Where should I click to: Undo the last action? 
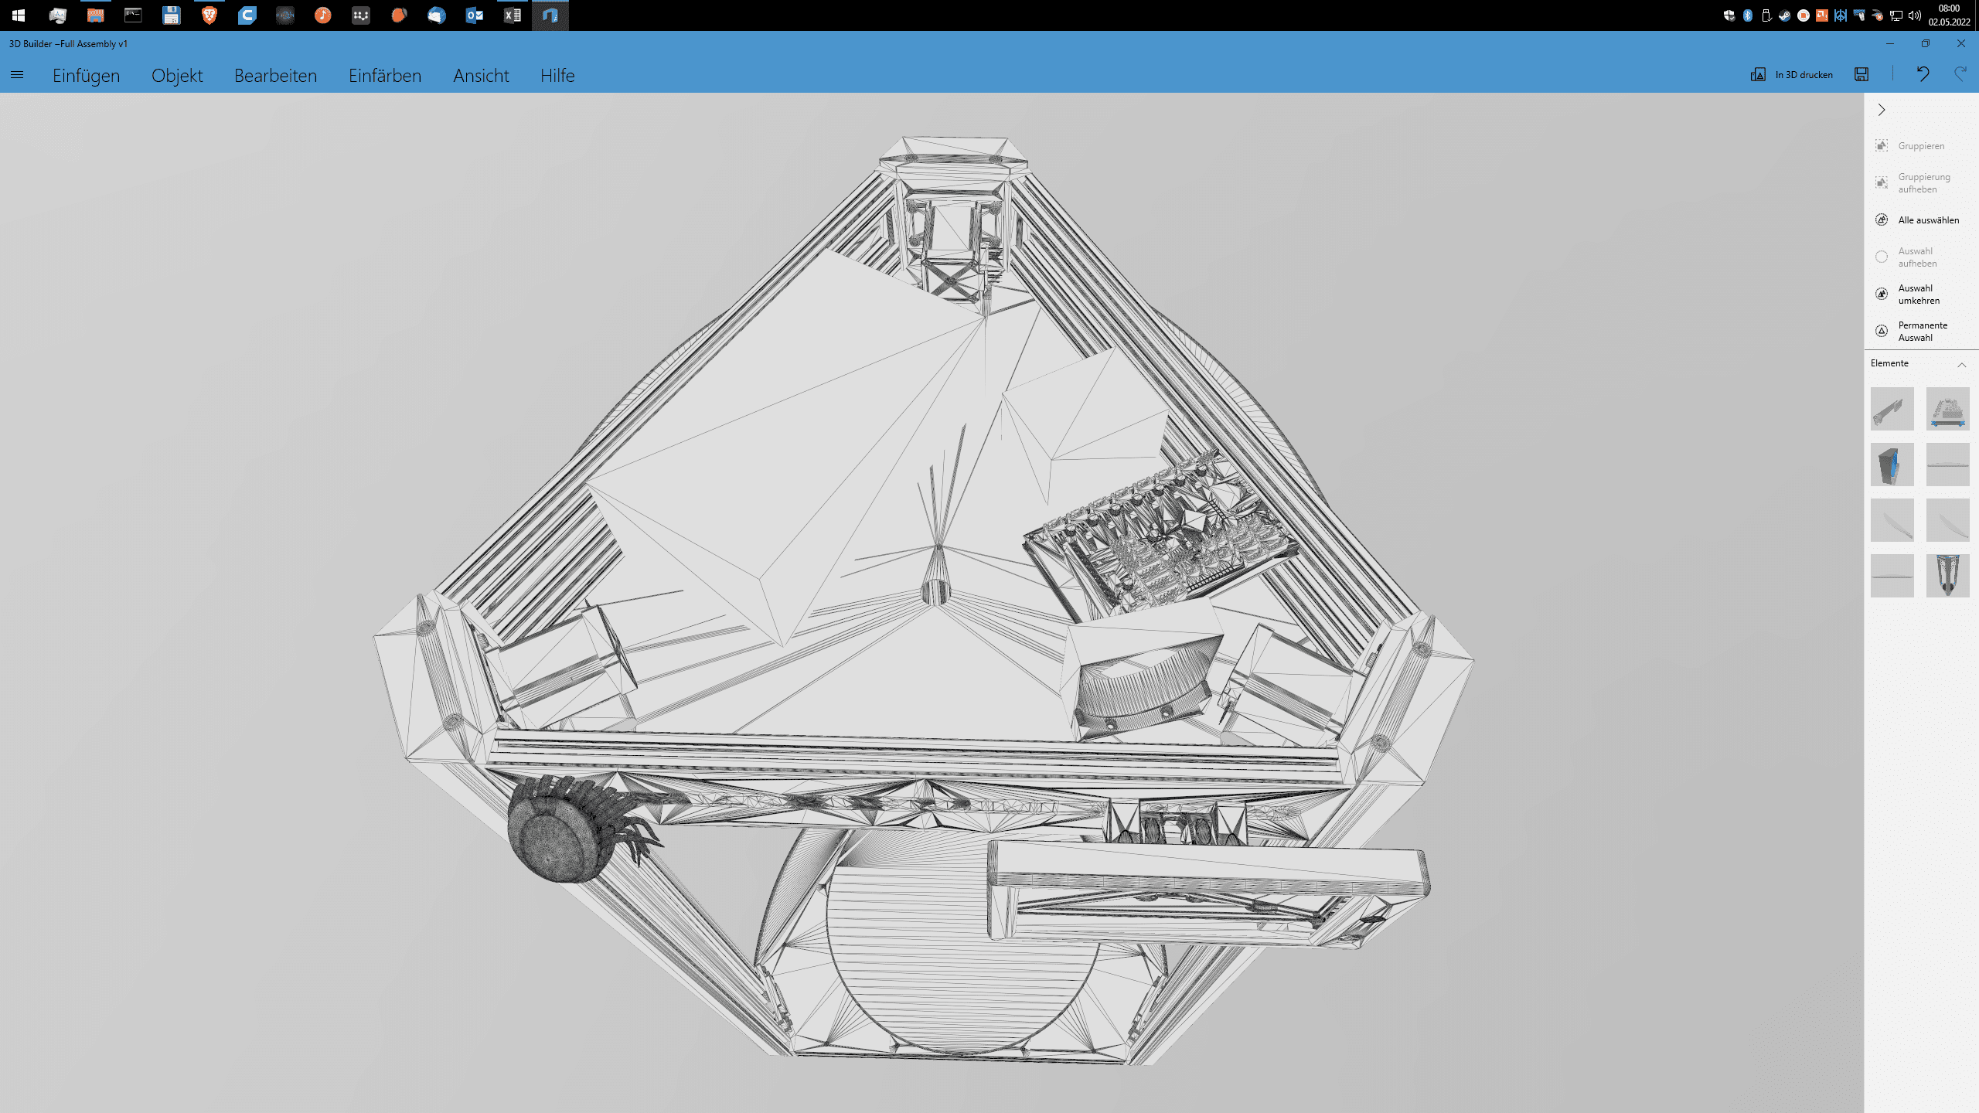1923,74
